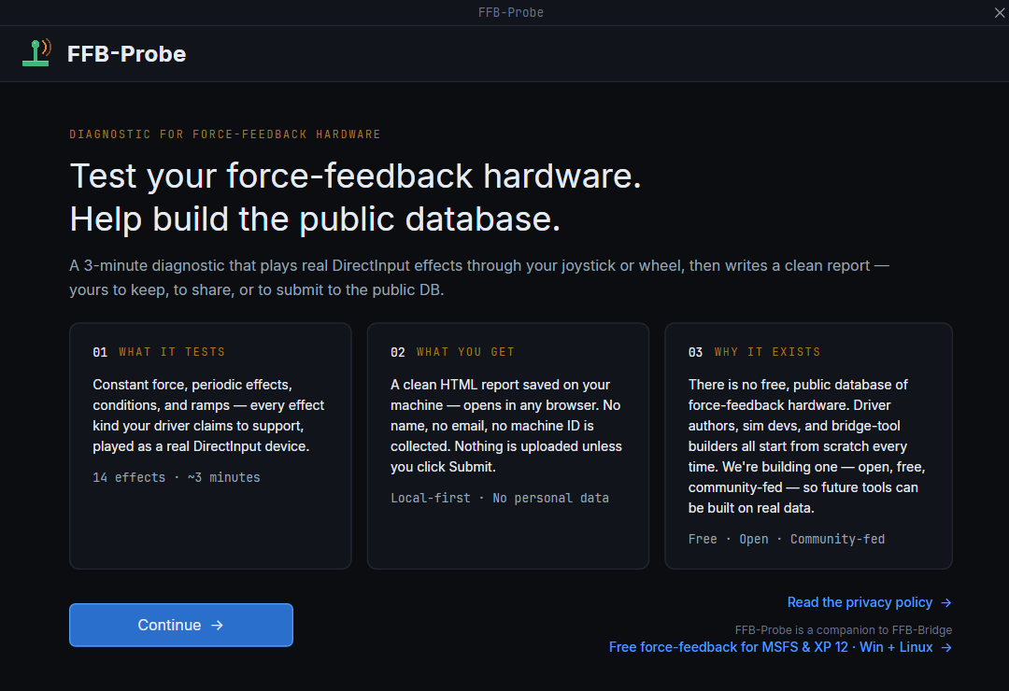The image size is (1009, 691).
Task: Click the 'Test your force-feedback hardware.' headline
Action: [355, 176]
